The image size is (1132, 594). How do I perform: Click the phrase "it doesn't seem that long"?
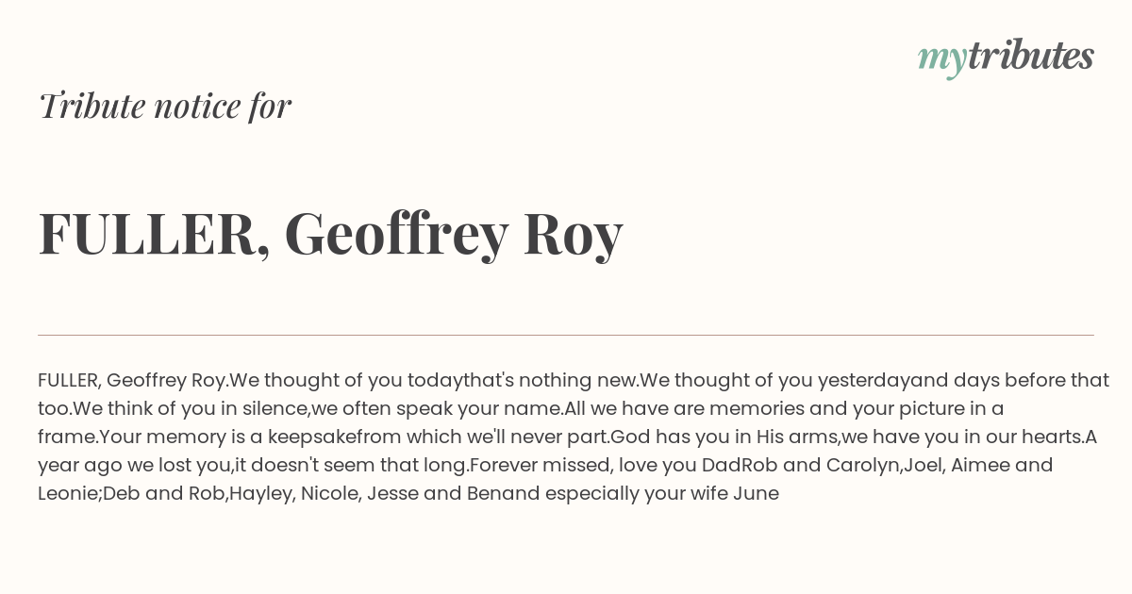(x=351, y=466)
